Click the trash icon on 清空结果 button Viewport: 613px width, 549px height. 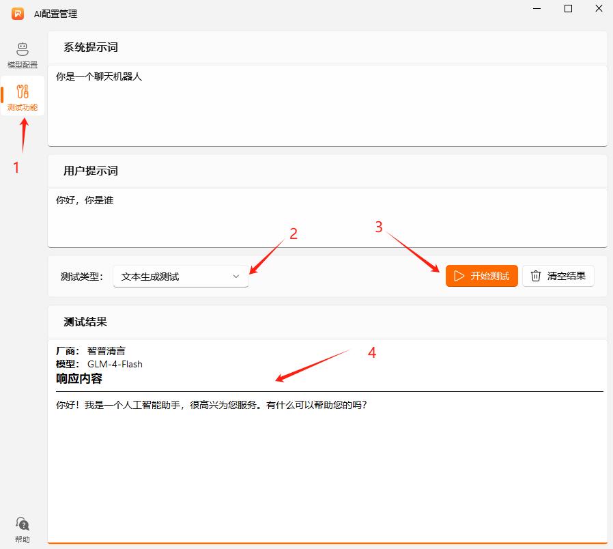536,276
